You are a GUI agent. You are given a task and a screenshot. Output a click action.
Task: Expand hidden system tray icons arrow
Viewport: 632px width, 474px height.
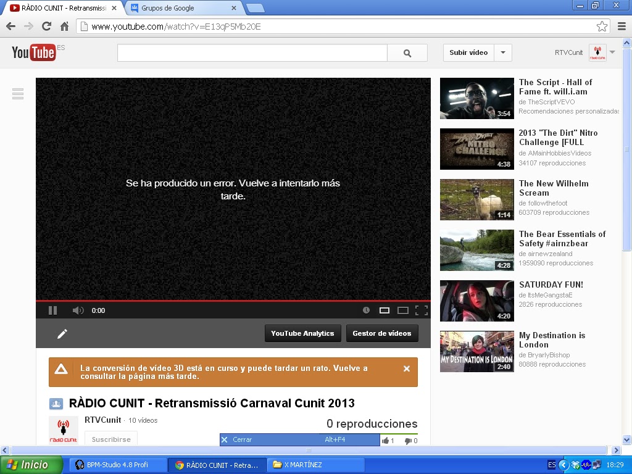pos(563,465)
